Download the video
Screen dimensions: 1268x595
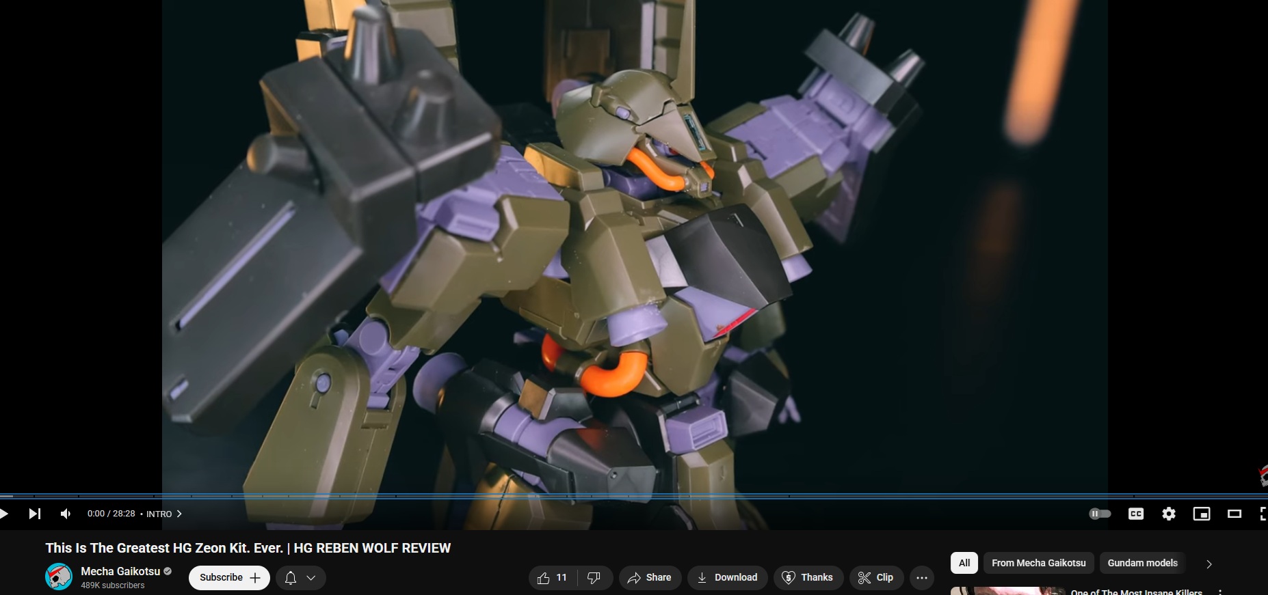(727, 578)
